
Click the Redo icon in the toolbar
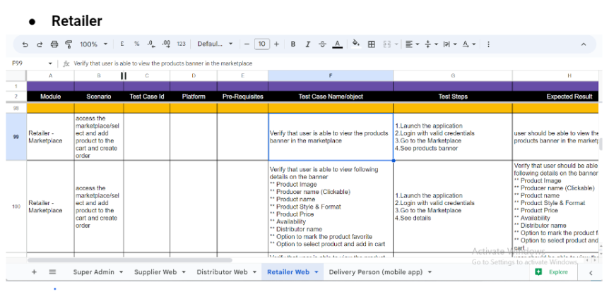coord(39,44)
